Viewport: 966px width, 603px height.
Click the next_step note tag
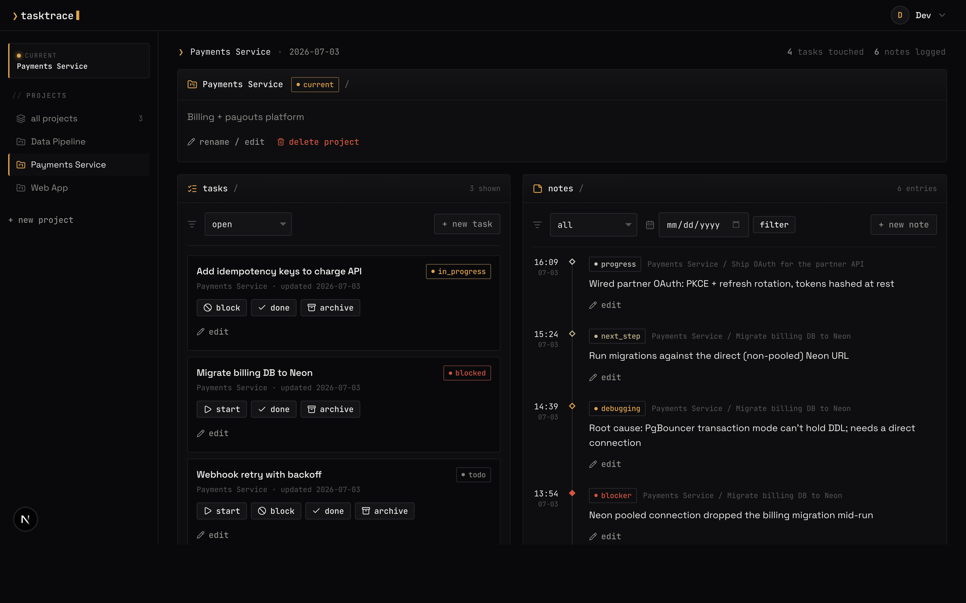click(x=617, y=336)
